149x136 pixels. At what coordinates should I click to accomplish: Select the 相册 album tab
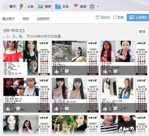pos(44,6)
